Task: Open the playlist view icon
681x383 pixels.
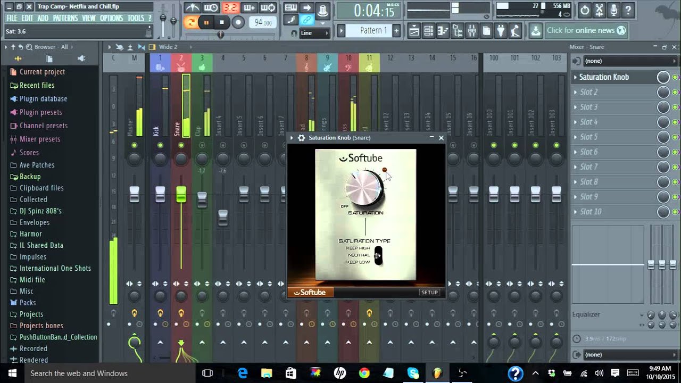Action: click(x=414, y=31)
